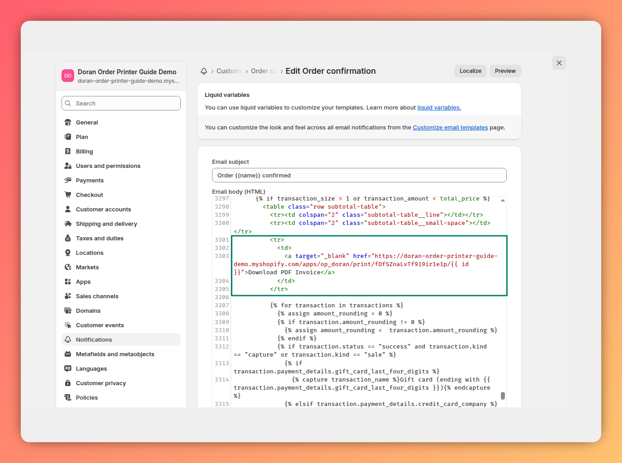Click the Customer accounts person icon

point(68,209)
